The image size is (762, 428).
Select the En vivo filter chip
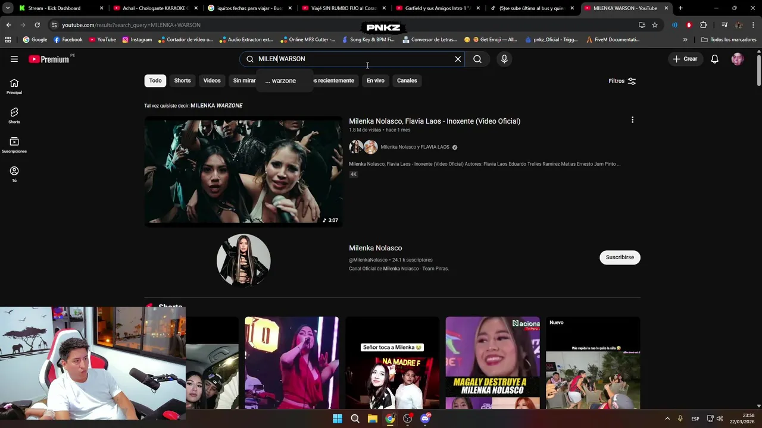point(375,81)
